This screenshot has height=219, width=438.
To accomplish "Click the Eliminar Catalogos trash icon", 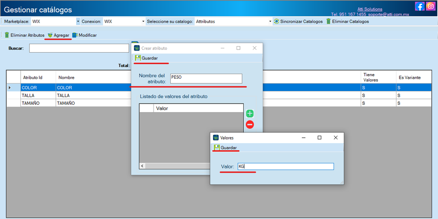I will click(328, 21).
